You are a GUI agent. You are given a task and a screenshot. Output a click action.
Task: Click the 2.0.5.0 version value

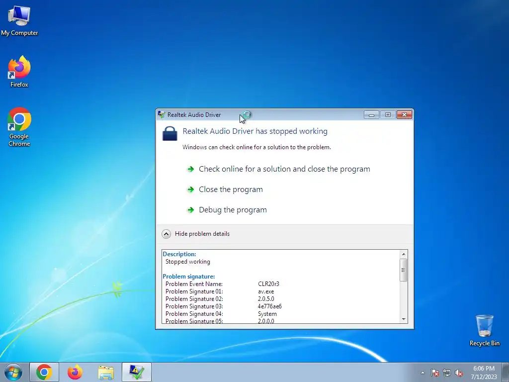click(x=266, y=299)
